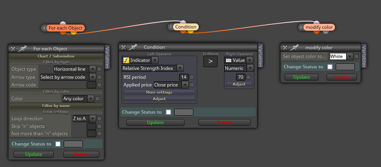Open Variables tab of modify color panel
381x167 pixels.
click(x=363, y=56)
